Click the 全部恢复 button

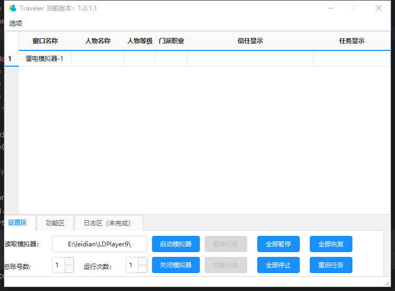pyautogui.click(x=331, y=244)
